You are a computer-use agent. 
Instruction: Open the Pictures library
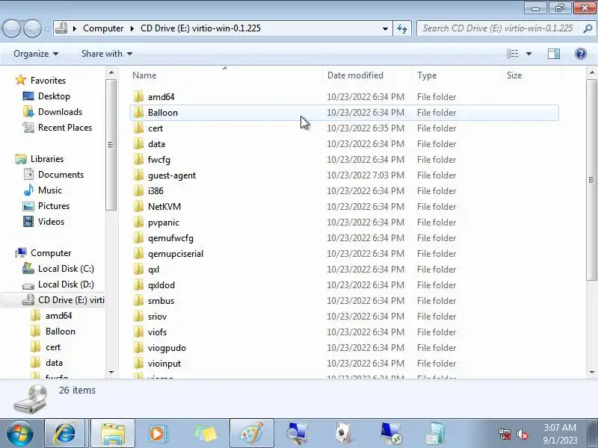click(x=54, y=206)
